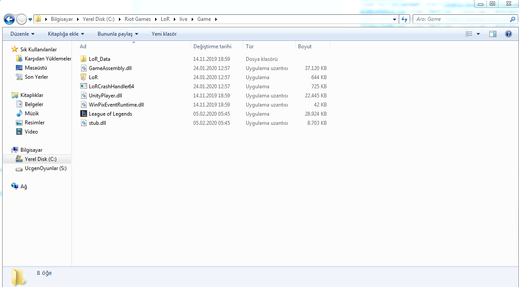The height and width of the screenshot is (287, 519).
Task: Click Yeni klasör to create folder
Action: pyautogui.click(x=164, y=33)
